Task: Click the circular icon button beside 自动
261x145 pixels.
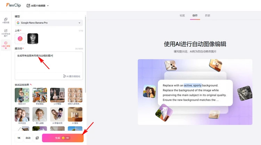Action: tap(37, 138)
